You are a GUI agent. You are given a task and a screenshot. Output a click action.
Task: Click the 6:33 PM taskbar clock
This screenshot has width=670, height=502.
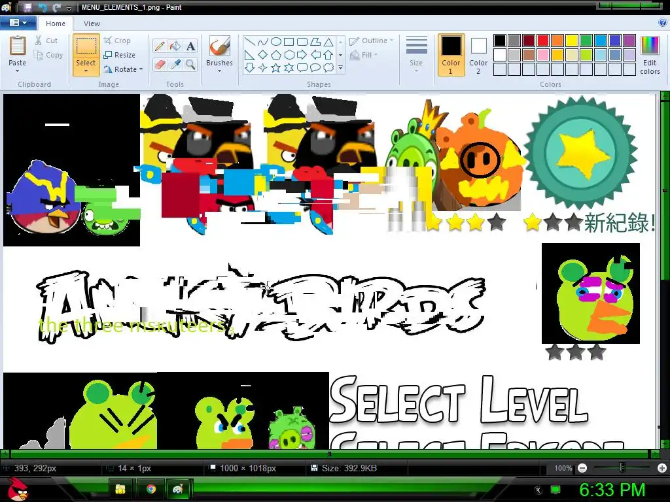coord(612,490)
